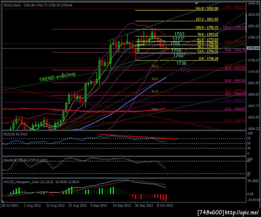Click the cyan 1766 price annotation
This screenshot has width=261, height=217.
pos(175,43)
